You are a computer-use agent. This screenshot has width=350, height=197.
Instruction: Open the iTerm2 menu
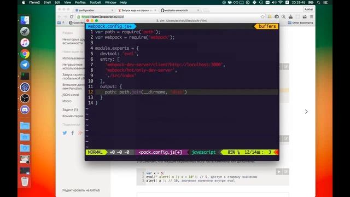(x=34, y=2)
